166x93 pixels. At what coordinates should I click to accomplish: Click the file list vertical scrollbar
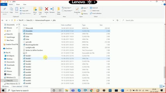tap(165, 72)
